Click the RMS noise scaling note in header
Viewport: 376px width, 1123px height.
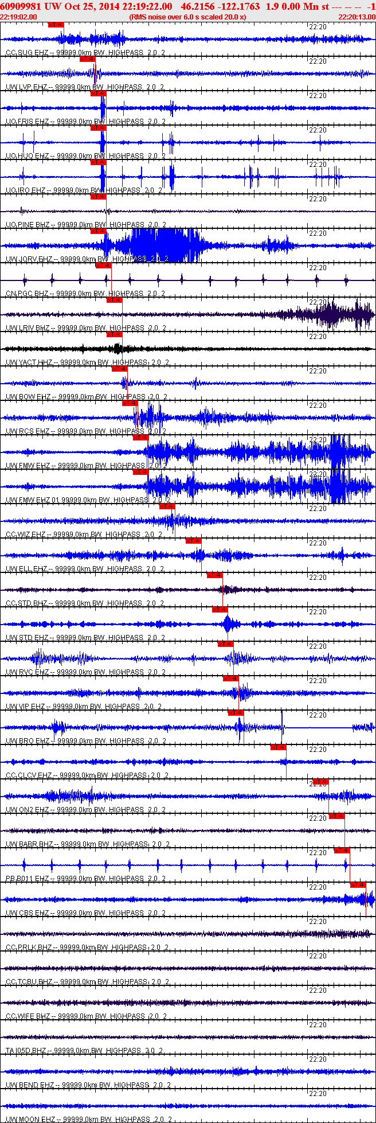[188, 17]
